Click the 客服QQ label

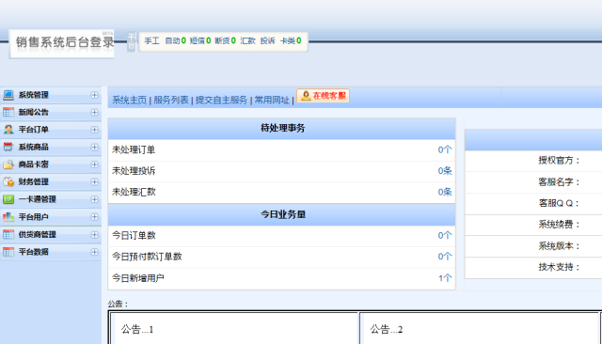pyautogui.click(x=559, y=203)
